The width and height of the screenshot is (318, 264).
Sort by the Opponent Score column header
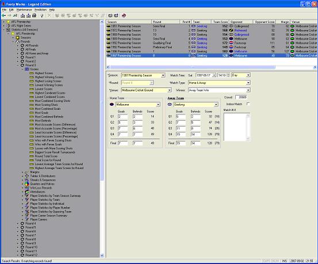click(265, 22)
